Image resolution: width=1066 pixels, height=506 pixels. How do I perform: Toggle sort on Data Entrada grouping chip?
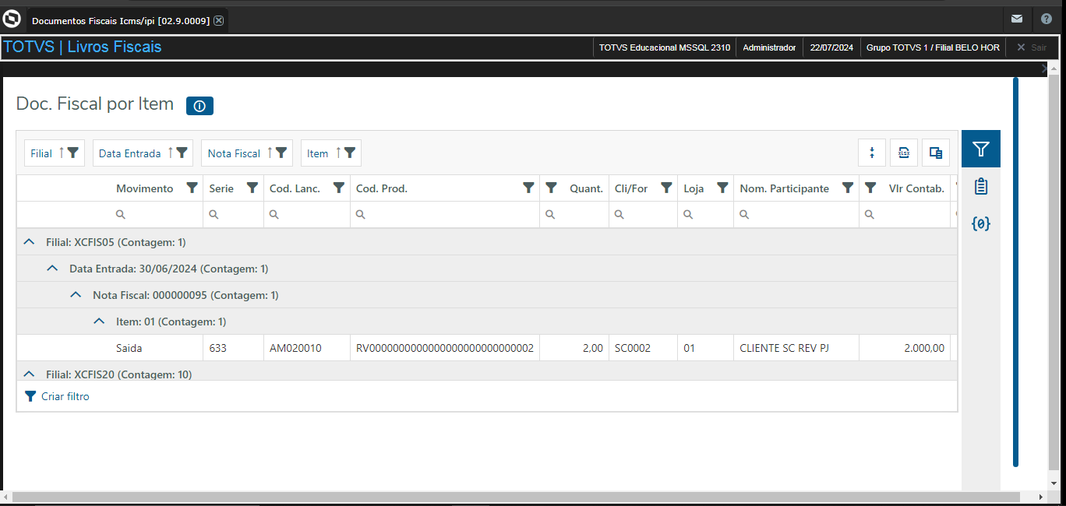171,153
